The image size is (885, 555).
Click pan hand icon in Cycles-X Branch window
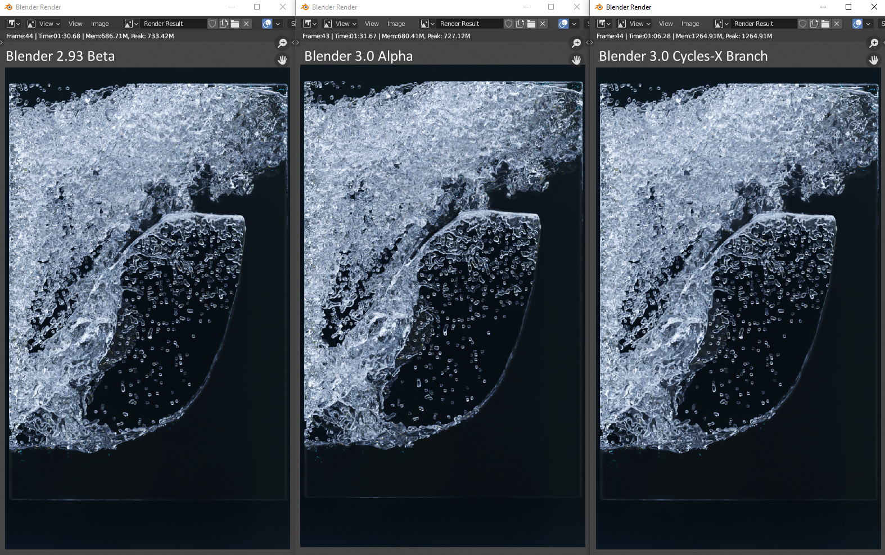873,60
